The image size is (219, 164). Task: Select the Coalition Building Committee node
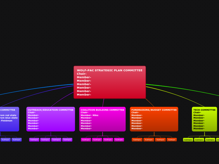point(102,119)
